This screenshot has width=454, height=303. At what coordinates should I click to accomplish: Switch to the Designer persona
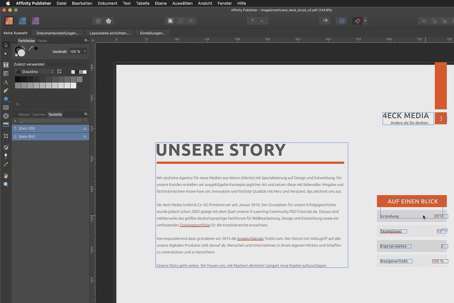[x=22, y=21]
